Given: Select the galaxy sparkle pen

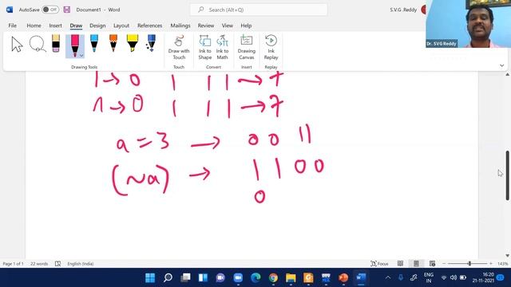Looking at the screenshot, I should pos(151,43).
